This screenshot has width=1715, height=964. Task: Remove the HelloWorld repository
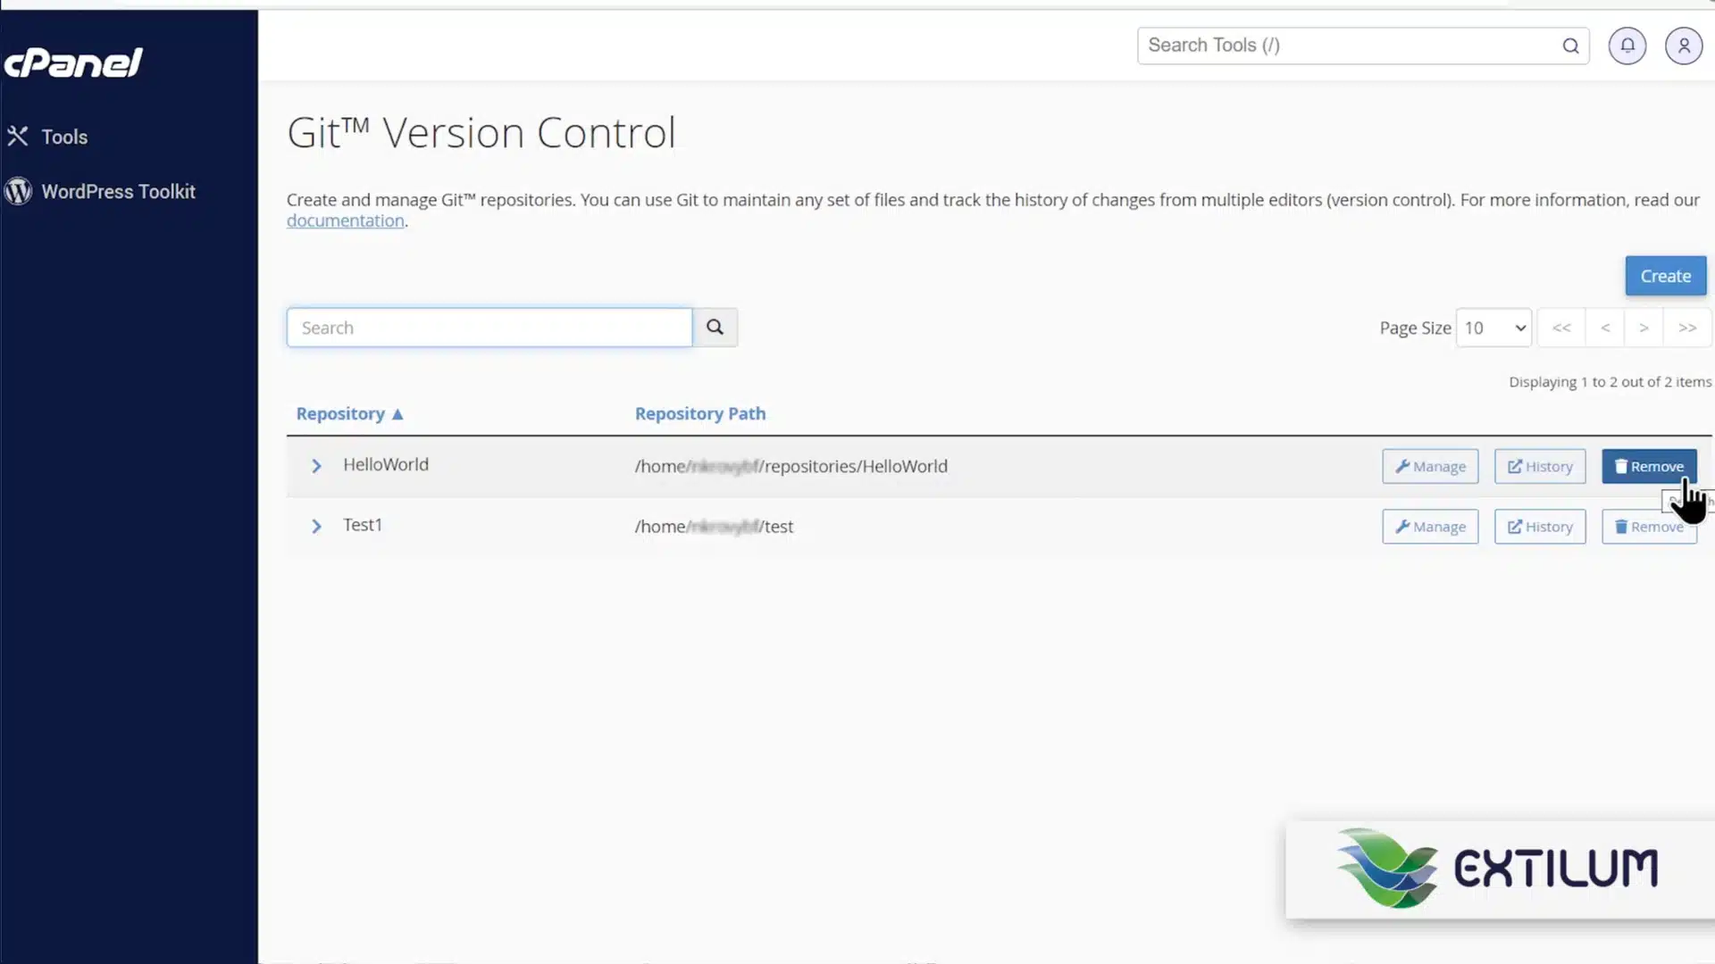click(x=1649, y=466)
